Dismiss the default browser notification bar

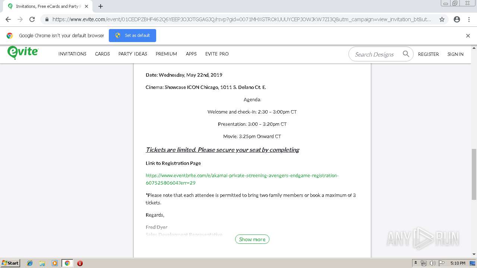pos(468,36)
